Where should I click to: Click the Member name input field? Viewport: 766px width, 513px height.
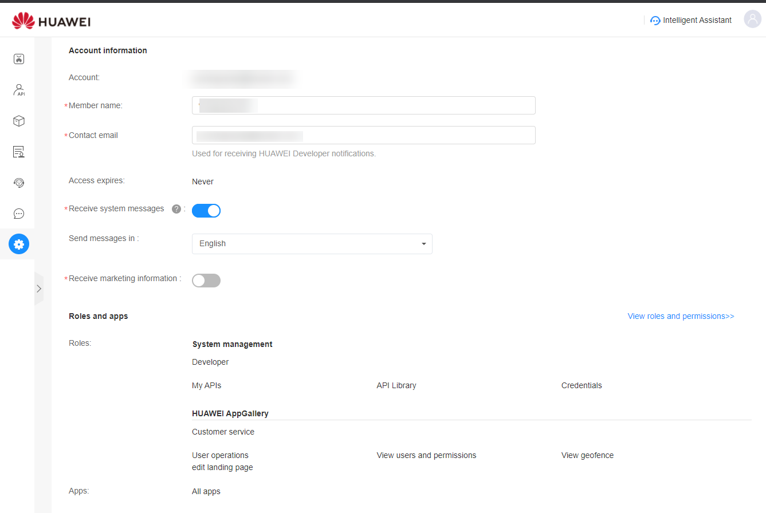pos(364,105)
